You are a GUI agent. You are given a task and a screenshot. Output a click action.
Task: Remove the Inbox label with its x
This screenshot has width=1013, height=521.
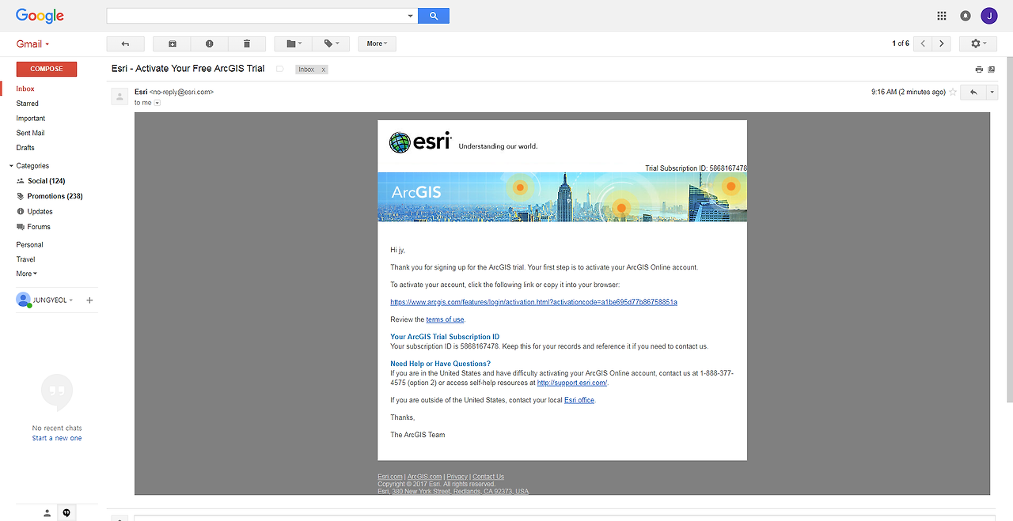point(323,70)
